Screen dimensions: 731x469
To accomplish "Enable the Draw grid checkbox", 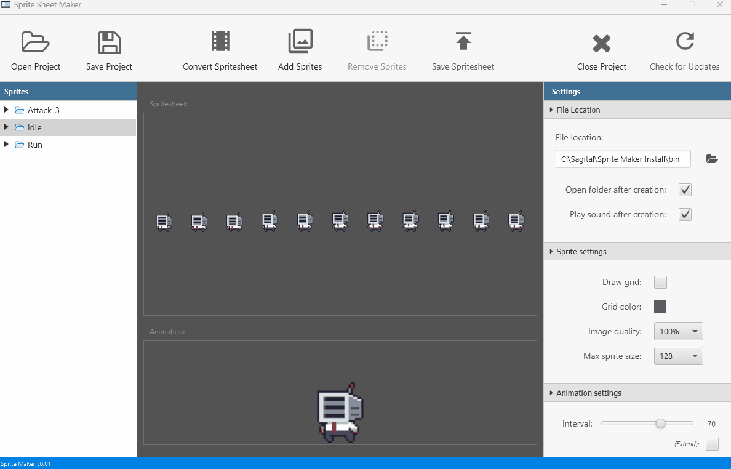I will tap(660, 282).
